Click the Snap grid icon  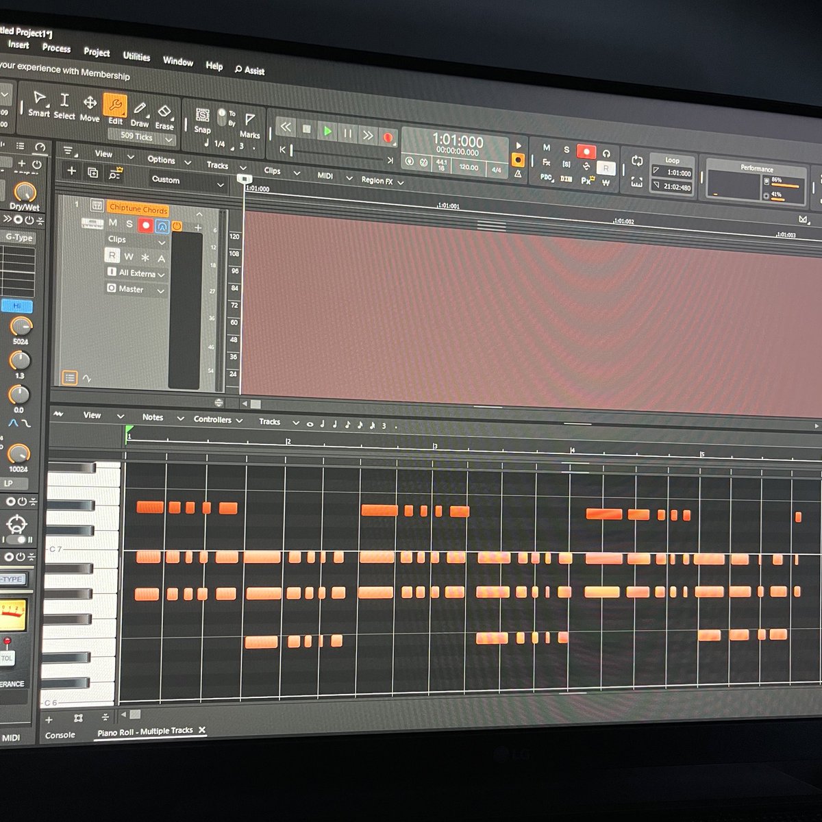click(203, 115)
